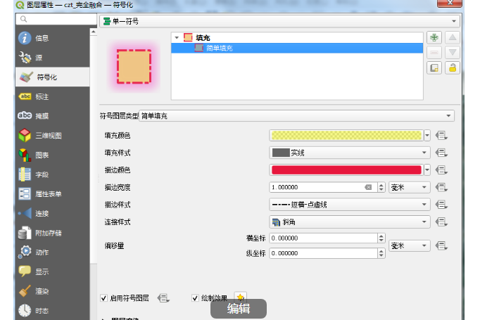480x320 pixels.
Task: Click sidebar scroll up arrow
Action: point(94,32)
